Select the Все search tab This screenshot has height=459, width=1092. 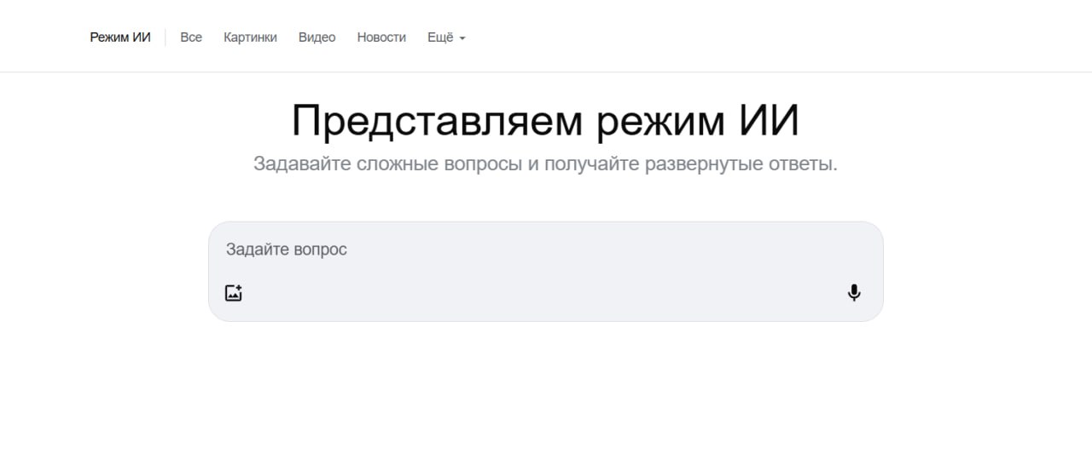(191, 37)
